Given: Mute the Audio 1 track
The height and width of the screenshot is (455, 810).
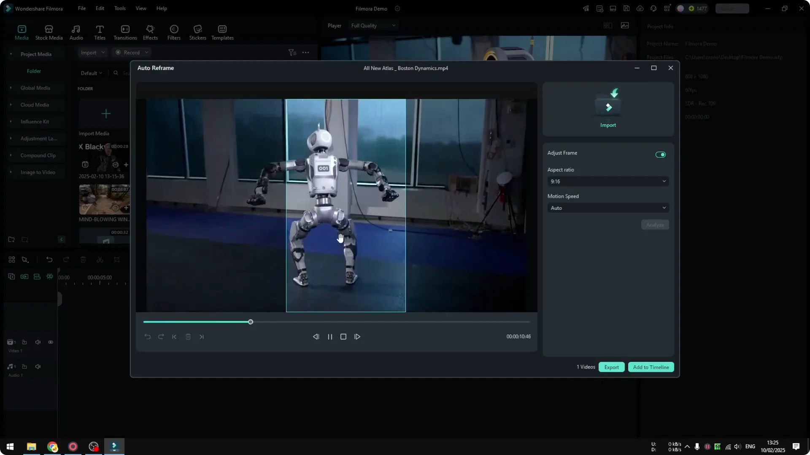Looking at the screenshot, I should 38,367.
